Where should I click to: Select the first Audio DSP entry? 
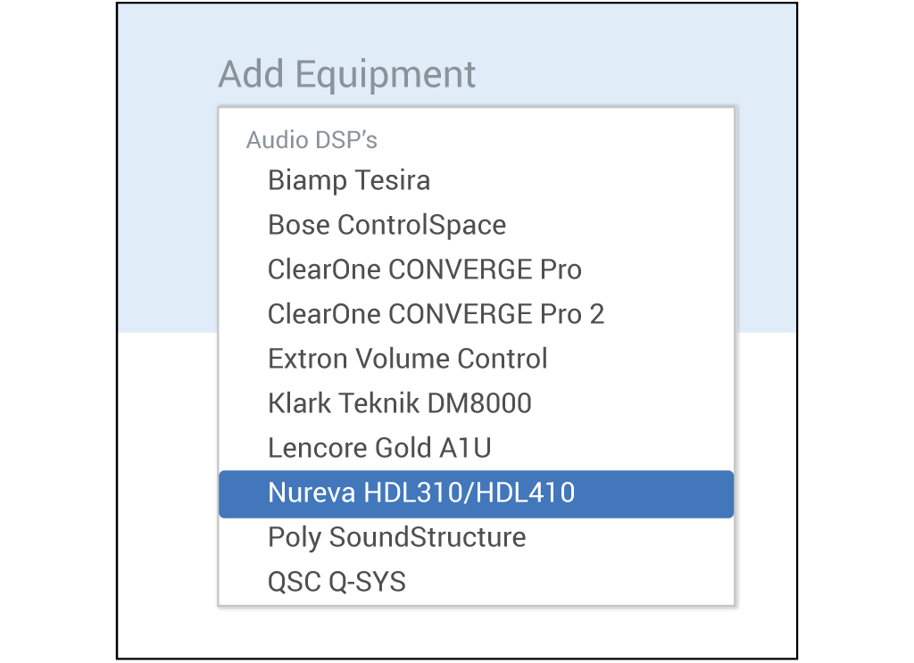349,180
